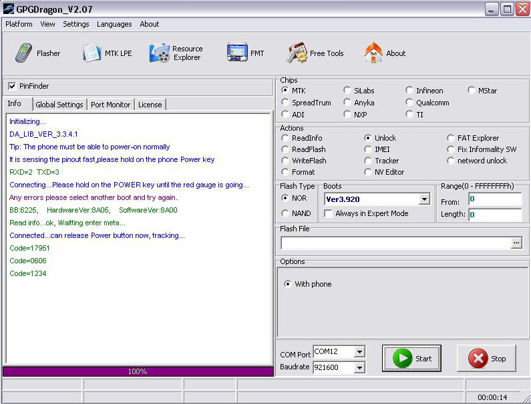Open the License tab
Screen dimensions: 531x404
150,105
